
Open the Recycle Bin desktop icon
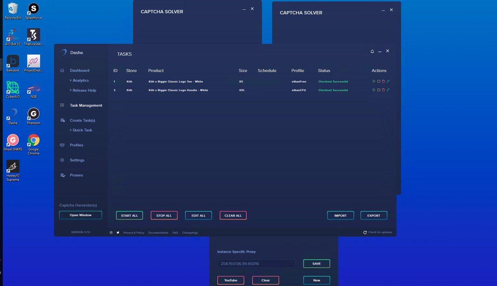tap(13, 11)
